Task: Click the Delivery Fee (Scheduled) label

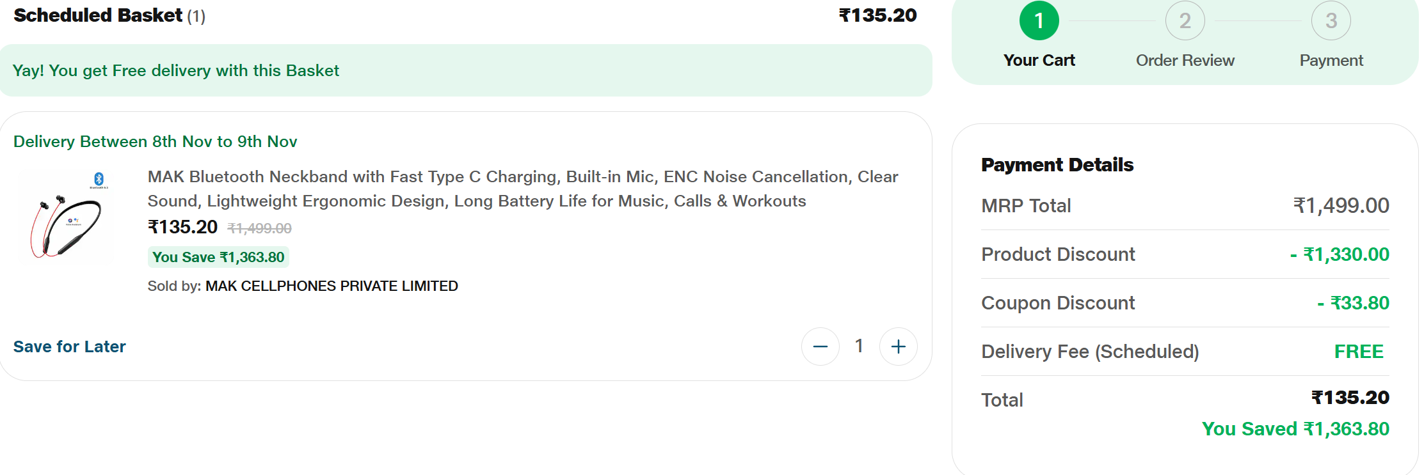Action: [x=1090, y=352]
